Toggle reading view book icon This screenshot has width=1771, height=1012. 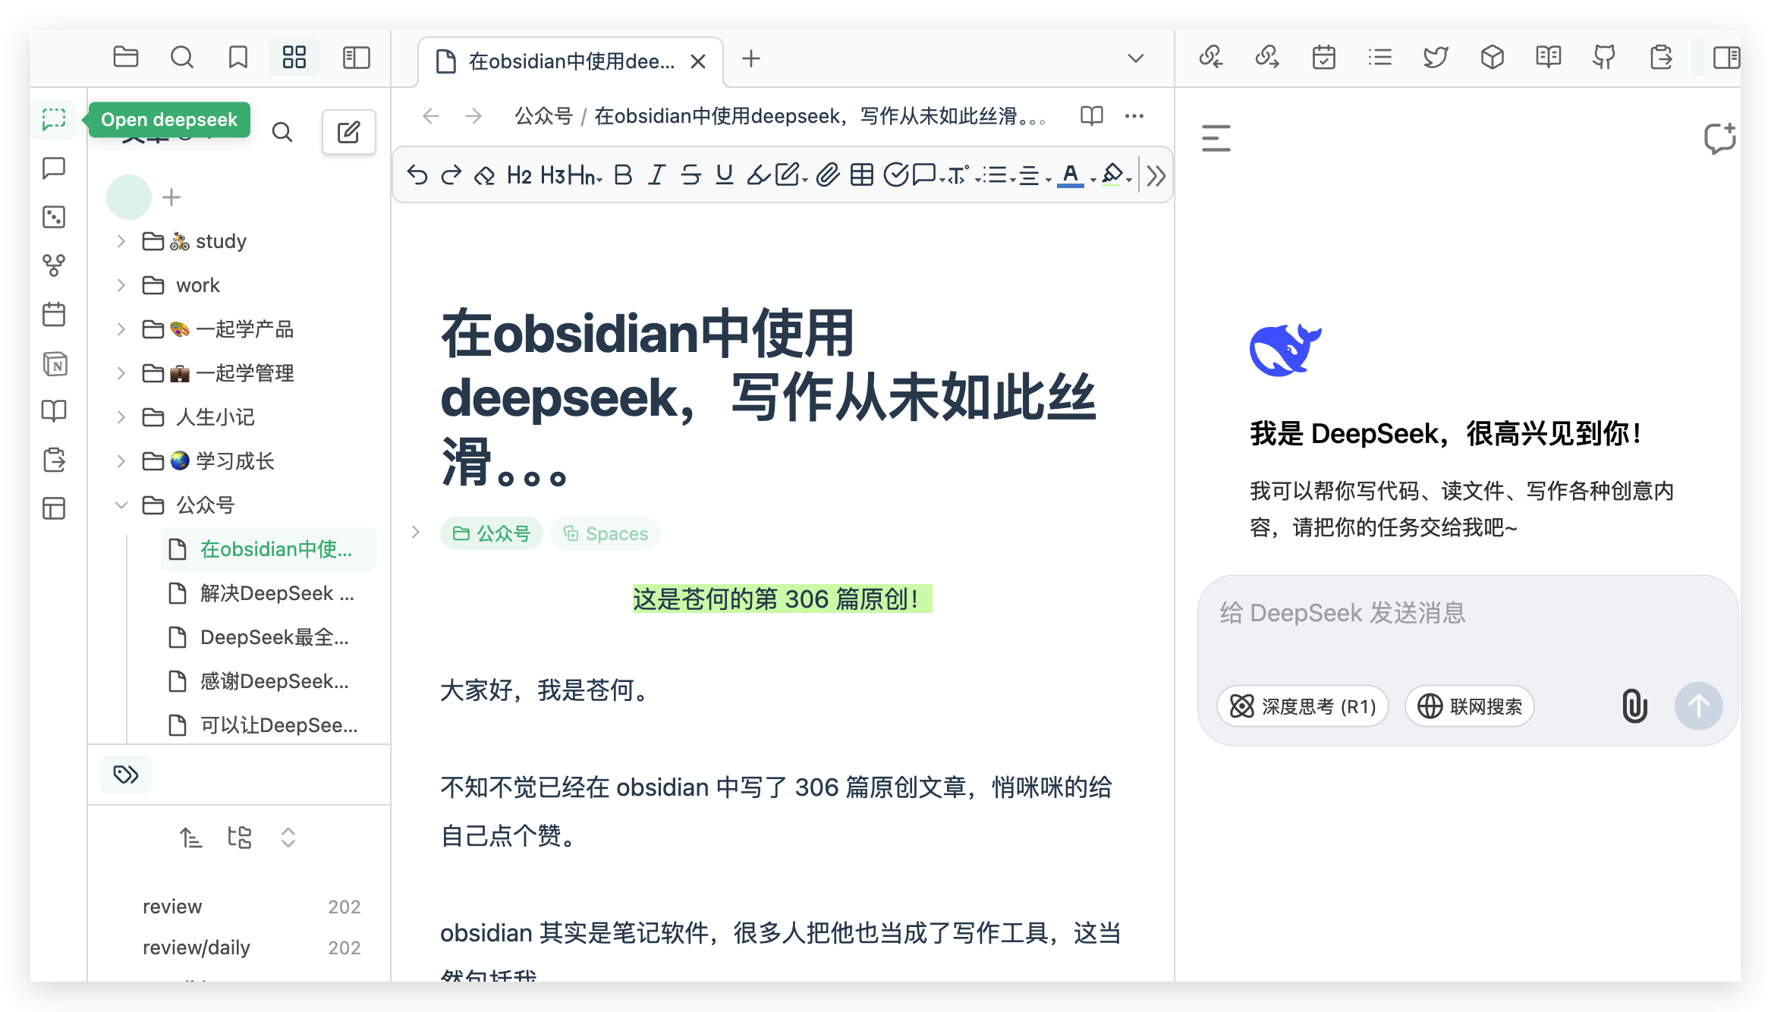pyautogui.click(x=1091, y=116)
